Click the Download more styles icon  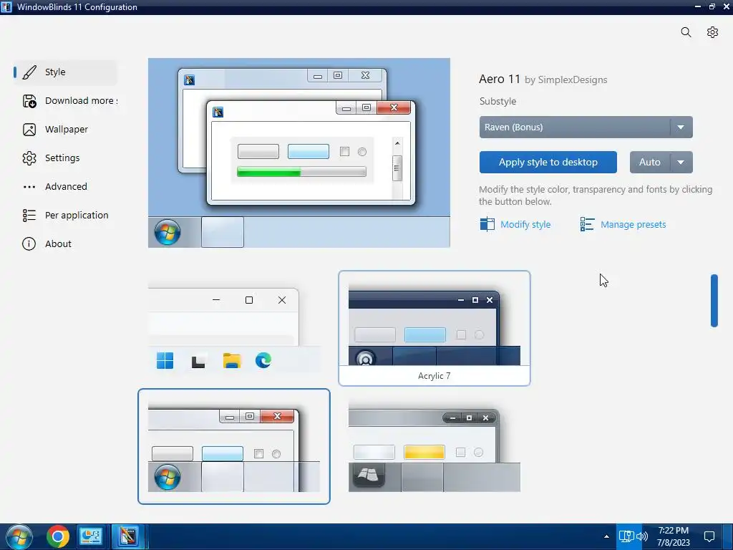click(29, 101)
